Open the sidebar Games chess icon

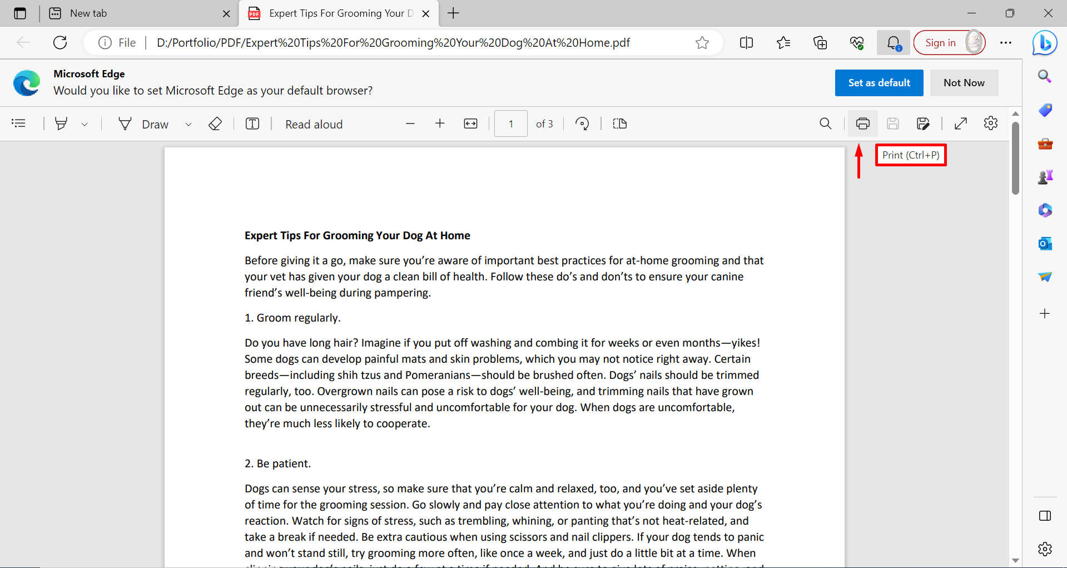1045,177
